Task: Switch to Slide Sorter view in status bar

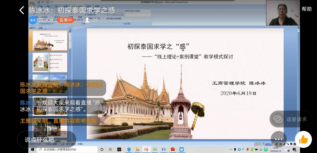Action: (260, 144)
